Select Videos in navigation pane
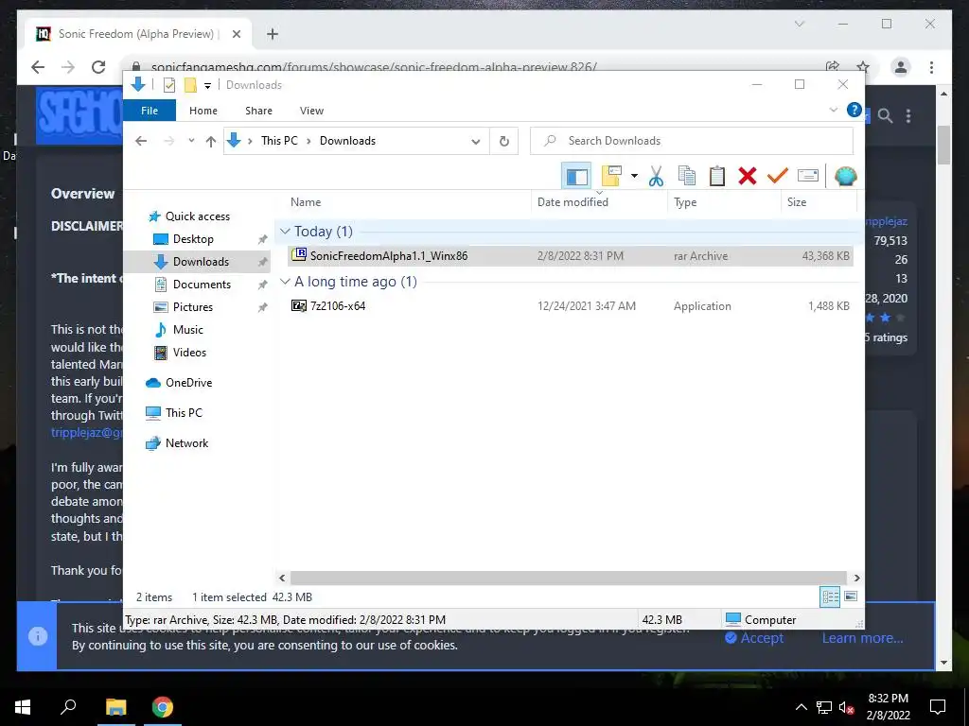969x726 pixels. [x=189, y=353]
